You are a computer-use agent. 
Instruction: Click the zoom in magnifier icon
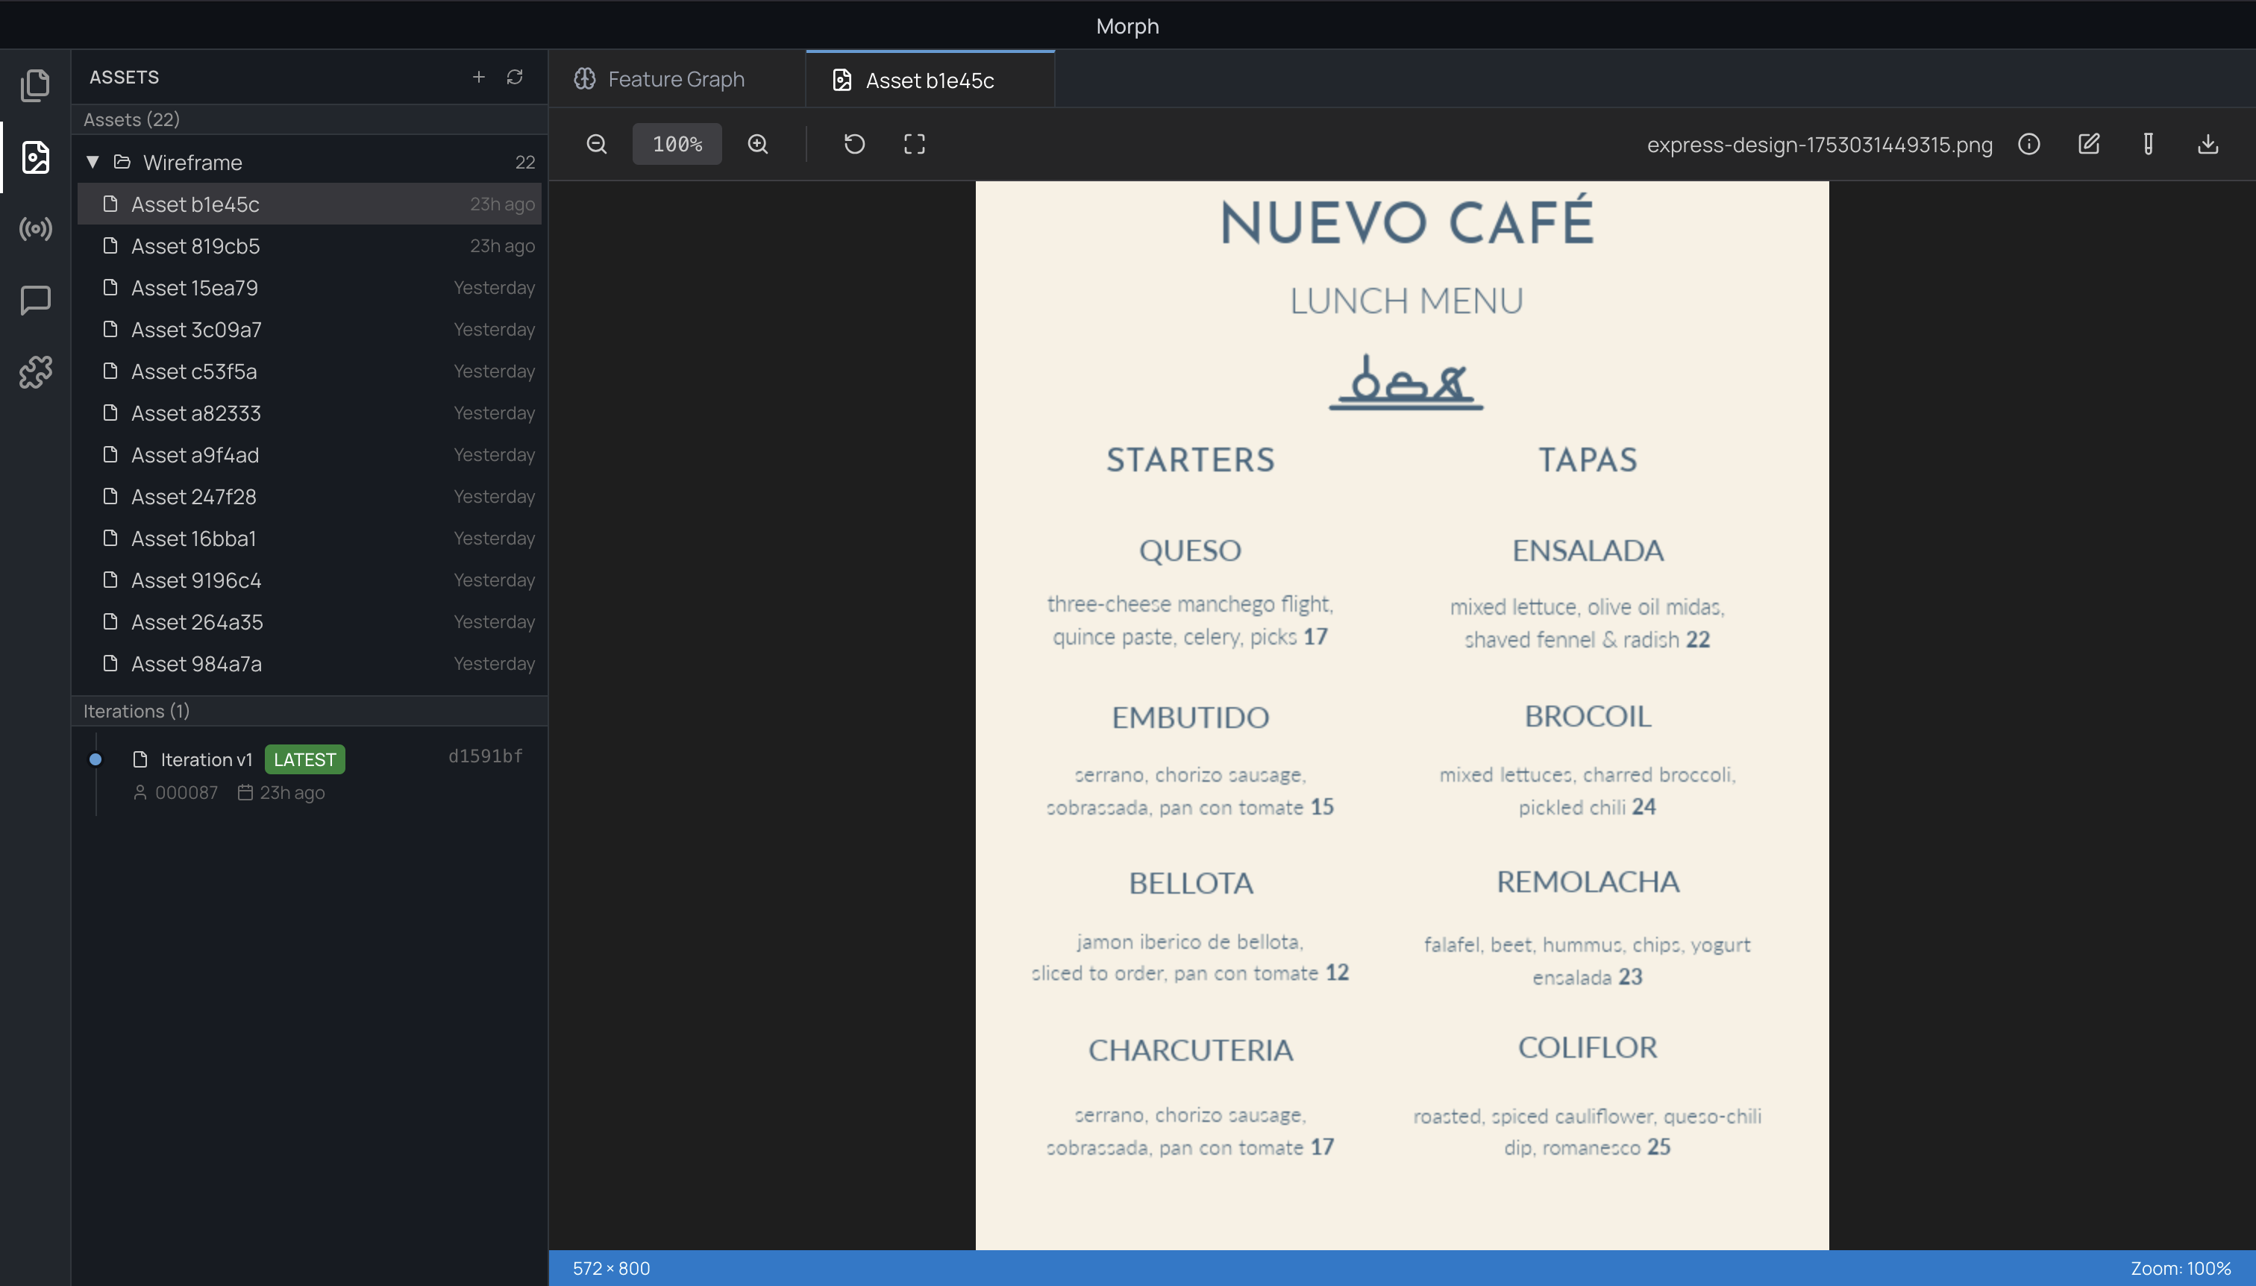pos(758,144)
